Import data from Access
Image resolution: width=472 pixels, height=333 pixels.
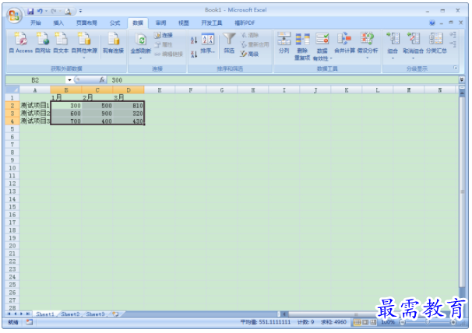(21, 43)
